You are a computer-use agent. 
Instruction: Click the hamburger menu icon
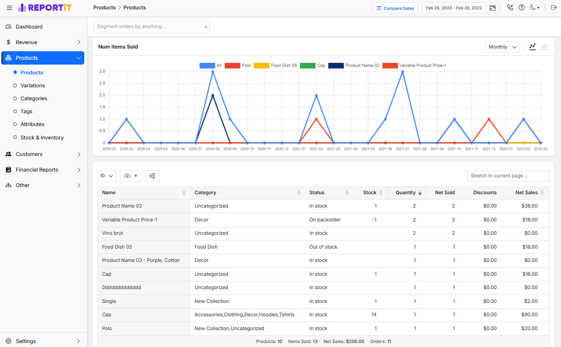(x=9, y=8)
